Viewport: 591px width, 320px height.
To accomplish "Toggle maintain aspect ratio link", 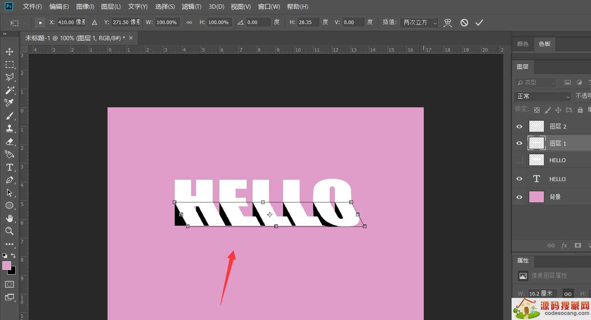I will point(189,22).
